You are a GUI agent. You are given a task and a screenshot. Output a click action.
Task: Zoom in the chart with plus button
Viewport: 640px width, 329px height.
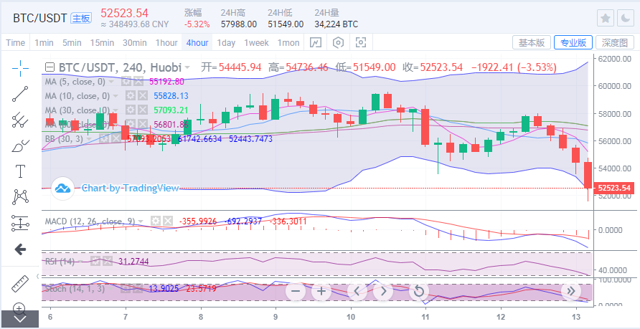[321, 291]
